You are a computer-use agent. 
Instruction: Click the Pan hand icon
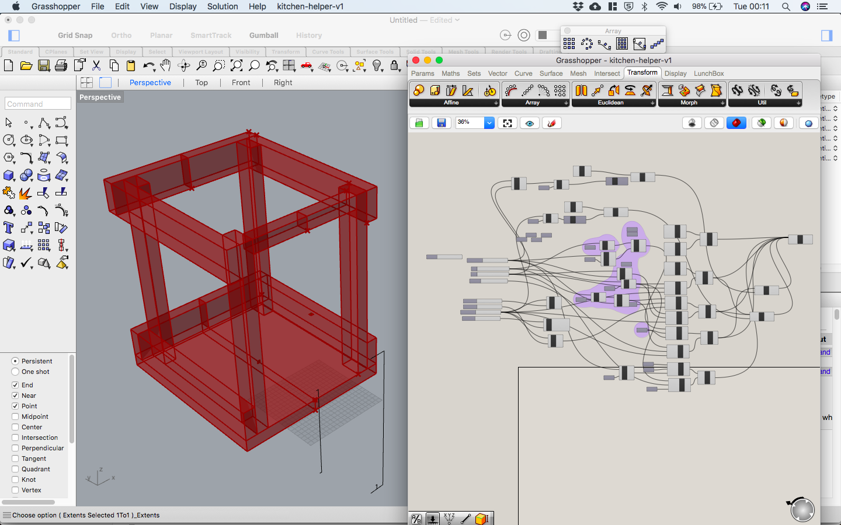click(x=166, y=65)
